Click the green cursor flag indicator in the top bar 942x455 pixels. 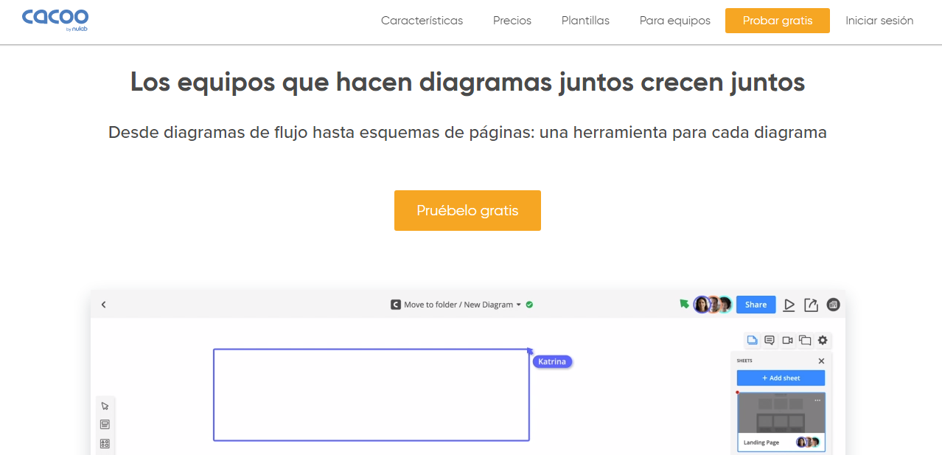(684, 304)
